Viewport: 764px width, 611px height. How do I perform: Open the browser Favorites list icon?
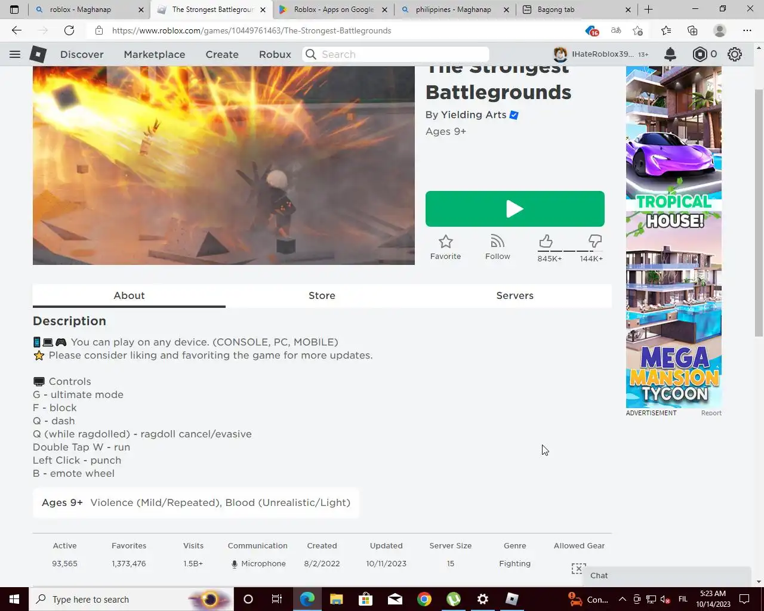[666, 30]
